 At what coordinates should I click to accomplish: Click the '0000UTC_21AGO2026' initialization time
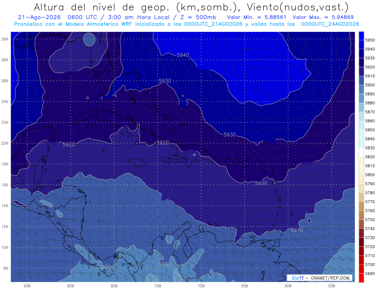pyautogui.click(x=213, y=24)
